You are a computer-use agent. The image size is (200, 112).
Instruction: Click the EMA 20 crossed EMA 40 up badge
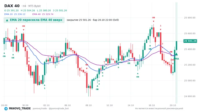tap(34, 20)
